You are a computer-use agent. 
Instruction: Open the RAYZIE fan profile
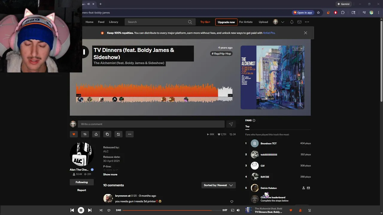[265, 177]
